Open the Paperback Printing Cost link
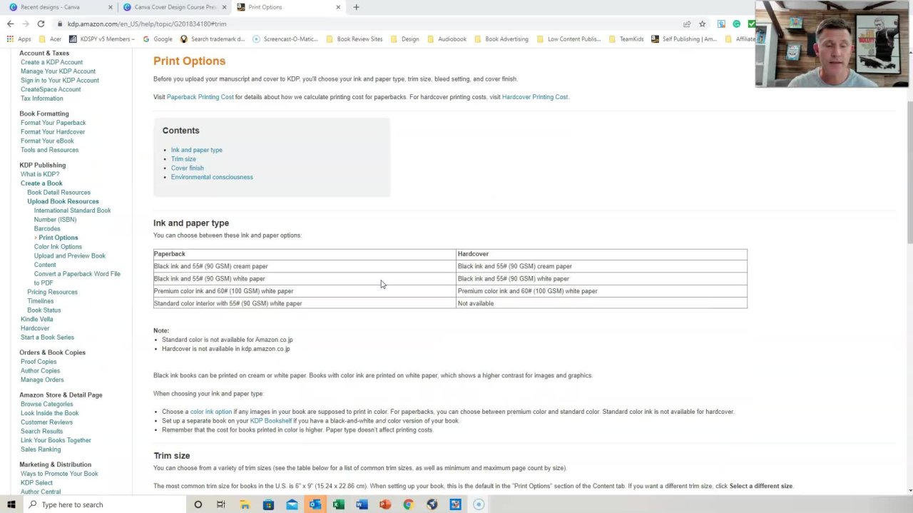The image size is (913, 513). tap(200, 97)
